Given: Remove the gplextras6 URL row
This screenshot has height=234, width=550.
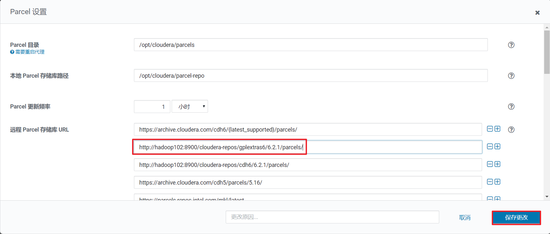Looking at the screenshot, I should (490, 146).
